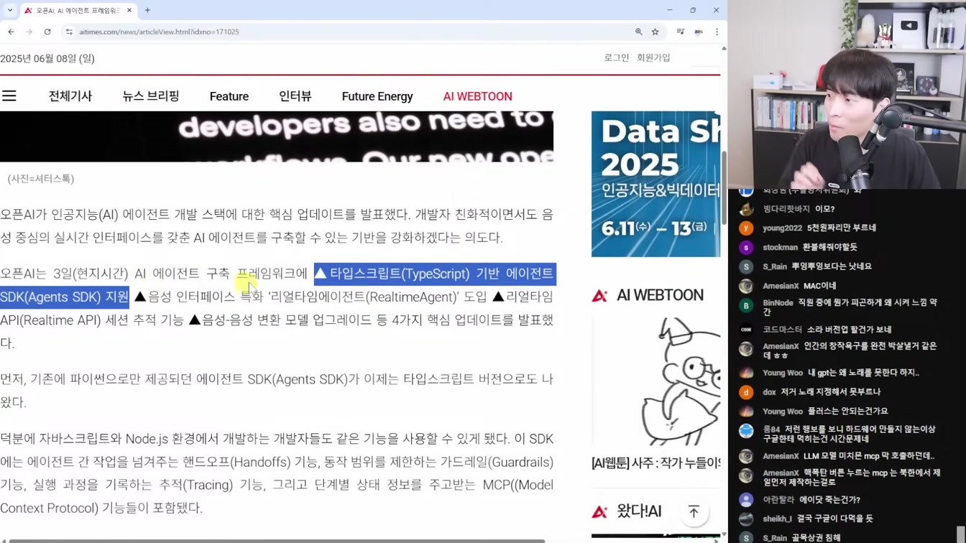Click BinNode's green avatar in chat
Screen dimensions: 966x543
click(746, 305)
